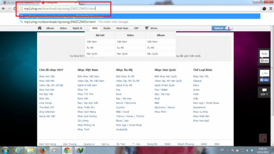Screen dimensions: 274x154
Task: Open Nhạc Trữ Tình link
Action: (86, 94)
